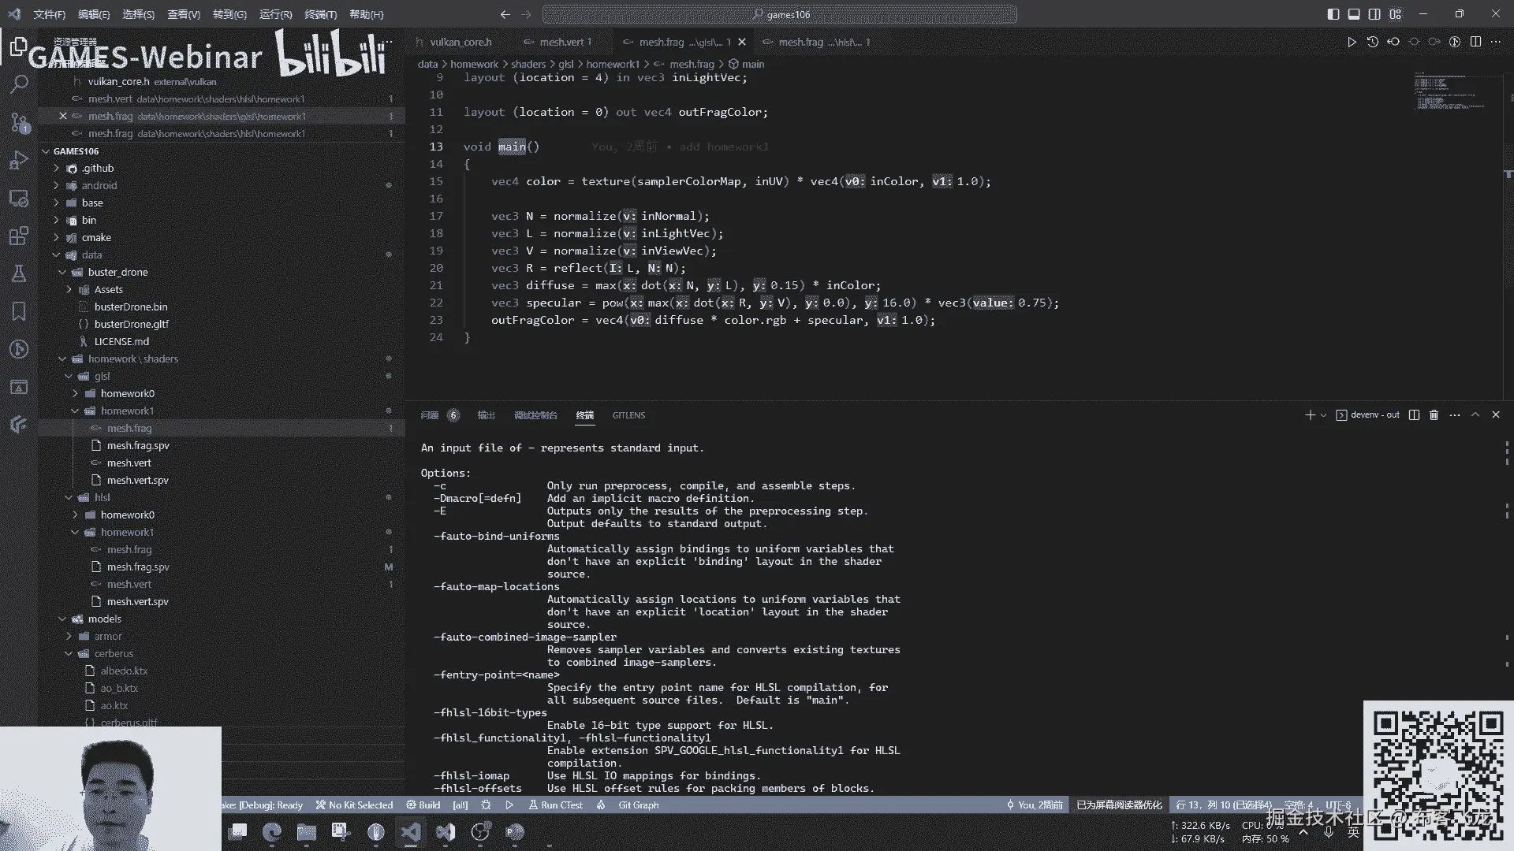Switch to the GITLENS panel tab

click(628, 415)
